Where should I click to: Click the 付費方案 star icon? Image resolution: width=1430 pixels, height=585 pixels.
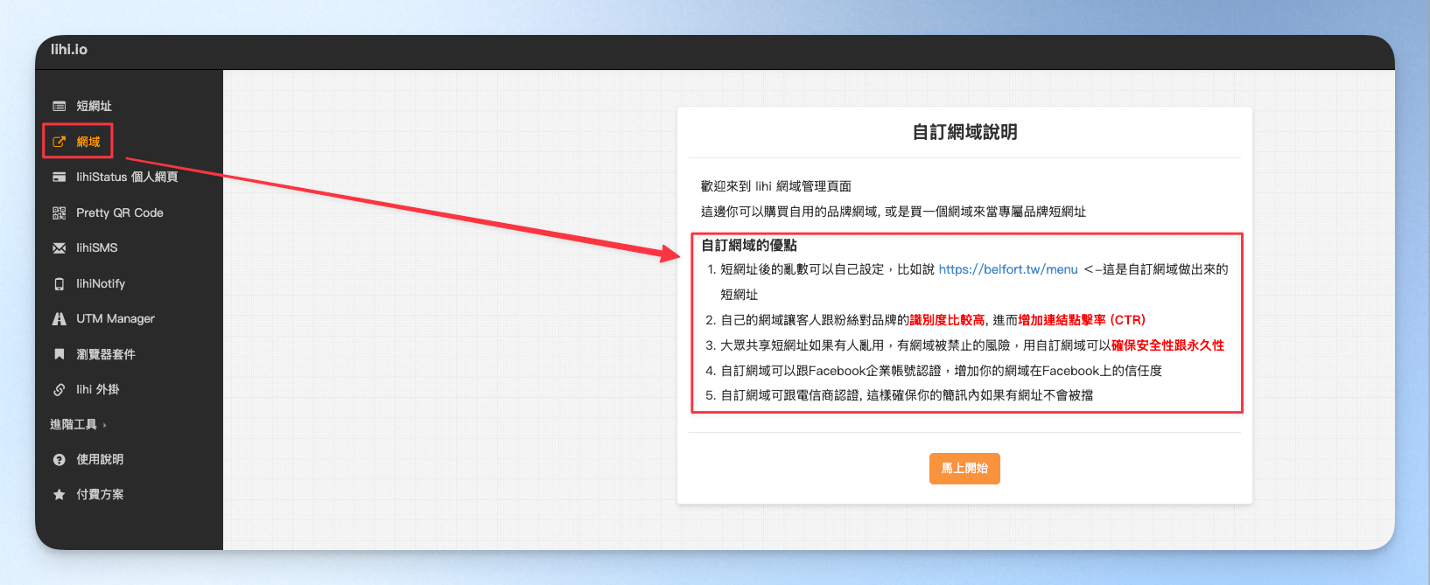(60, 495)
